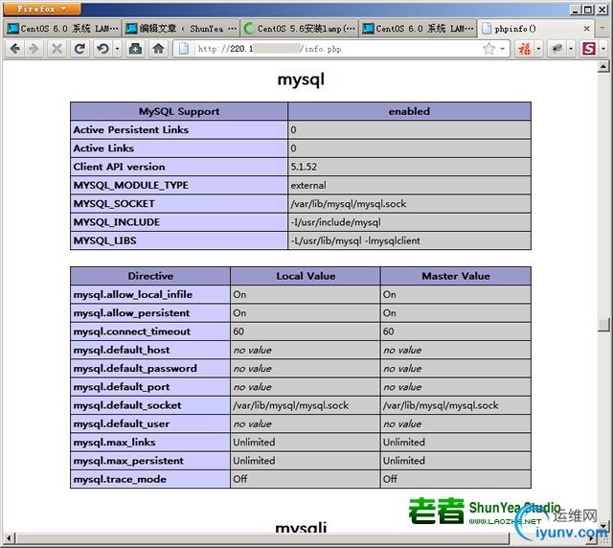Switch to the 编辑文章 ShunYea tab
Screen dimensions: 613x548
tap(181, 29)
